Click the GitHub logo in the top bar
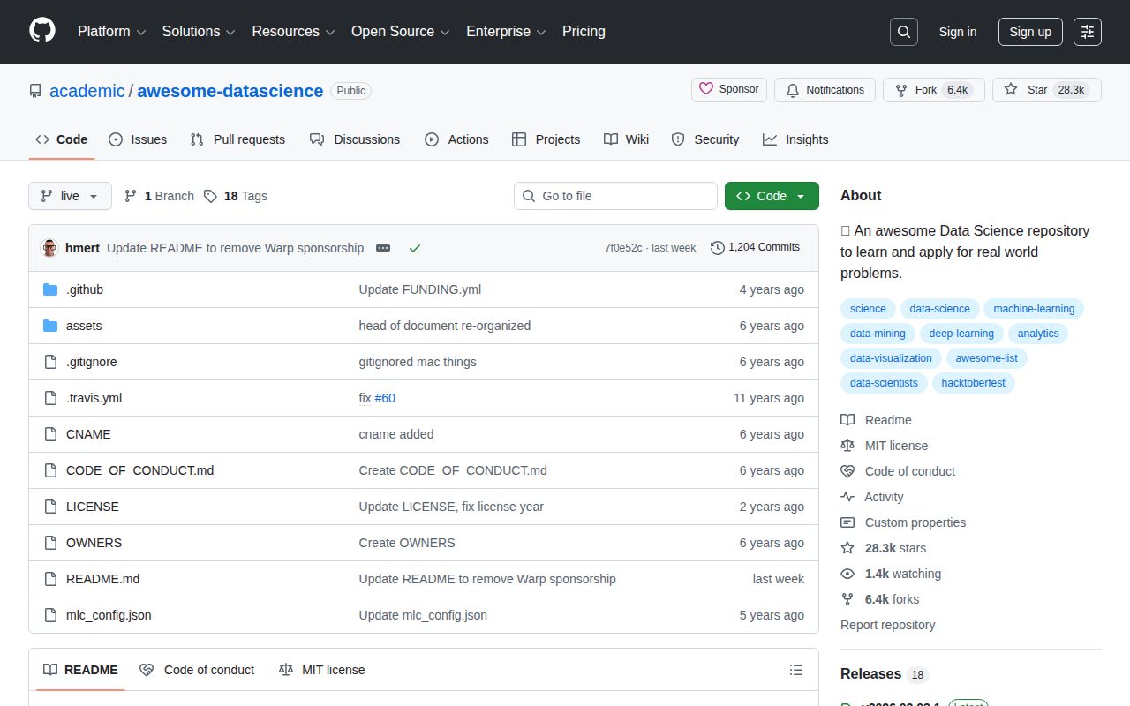Screen dimensions: 1130x706 (41, 31)
